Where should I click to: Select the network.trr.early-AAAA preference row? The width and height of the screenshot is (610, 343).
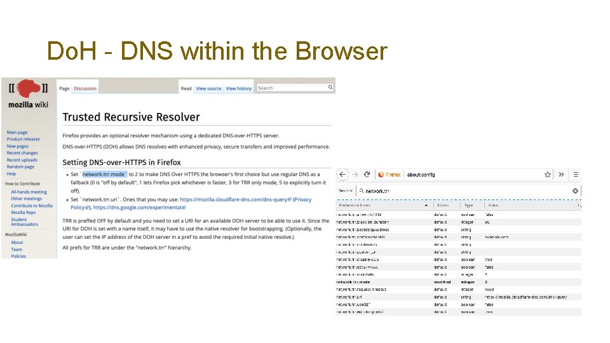458,267
